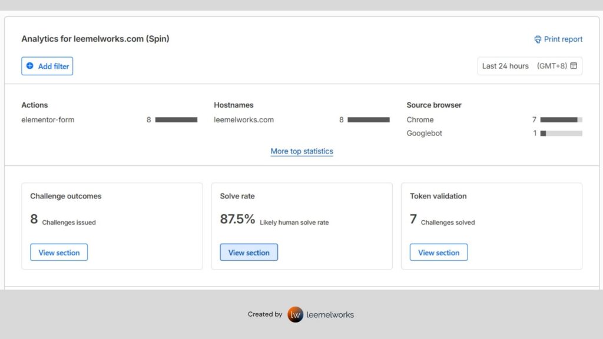Open the calendar icon in date range

[x=574, y=66]
